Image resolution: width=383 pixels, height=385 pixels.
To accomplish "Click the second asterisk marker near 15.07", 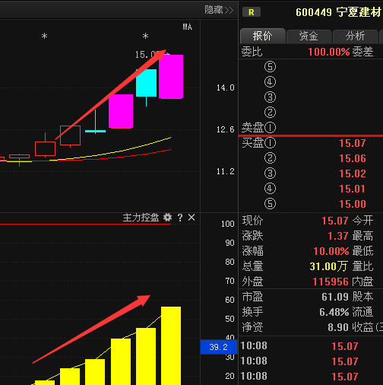I will [x=145, y=36].
